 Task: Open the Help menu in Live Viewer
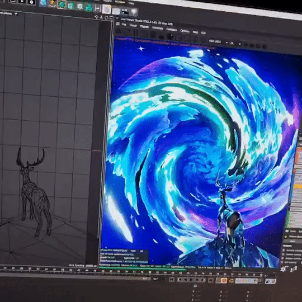coord(195,32)
